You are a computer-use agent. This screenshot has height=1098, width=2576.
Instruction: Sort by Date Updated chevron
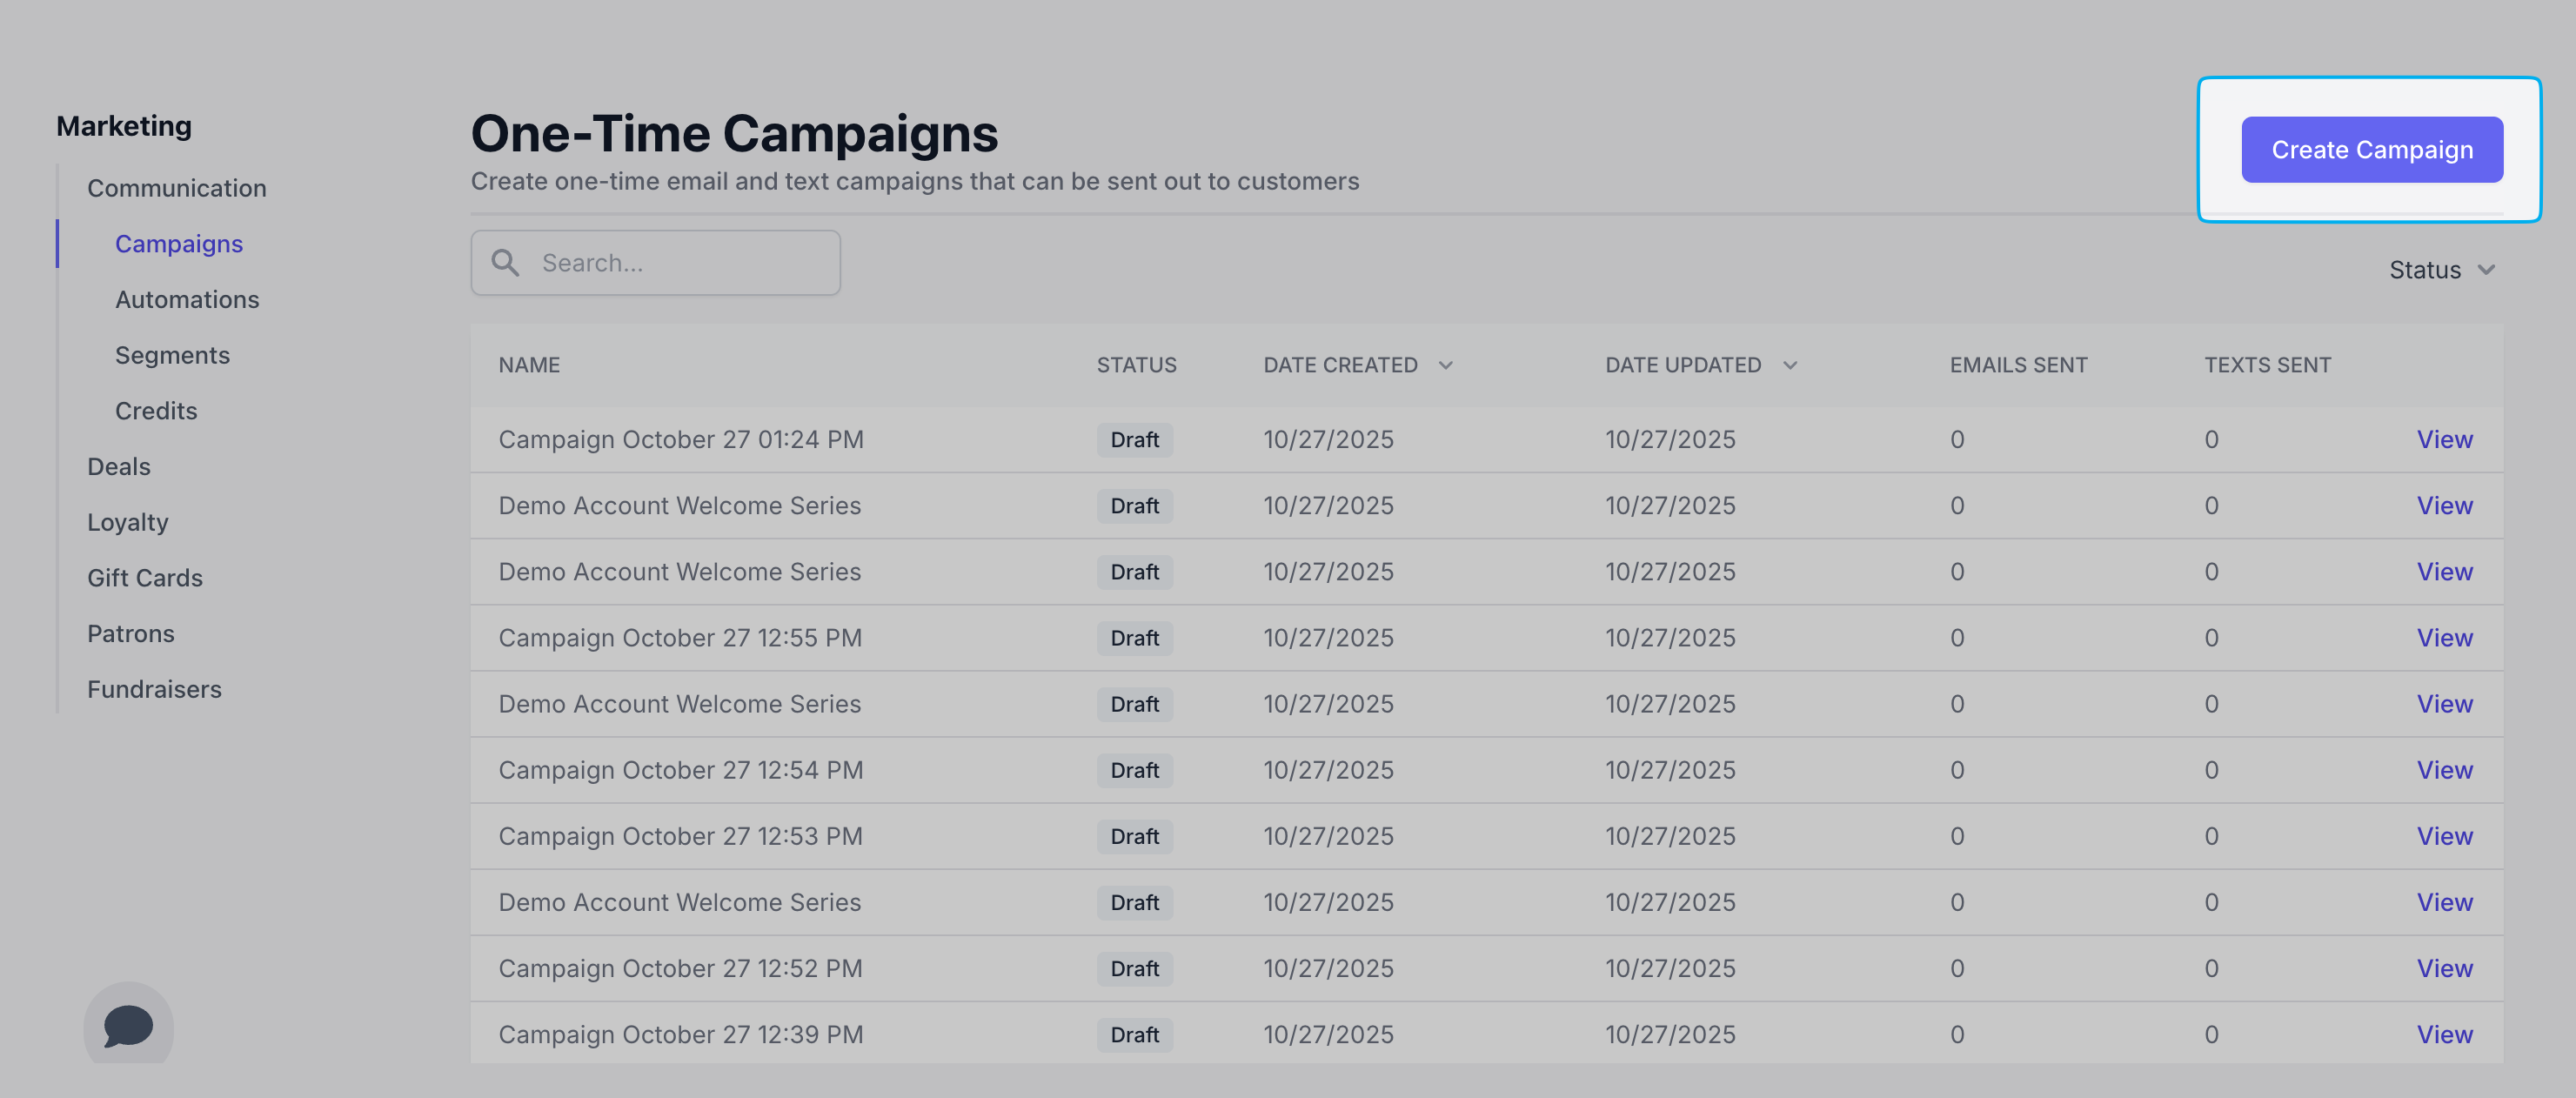coord(1789,365)
